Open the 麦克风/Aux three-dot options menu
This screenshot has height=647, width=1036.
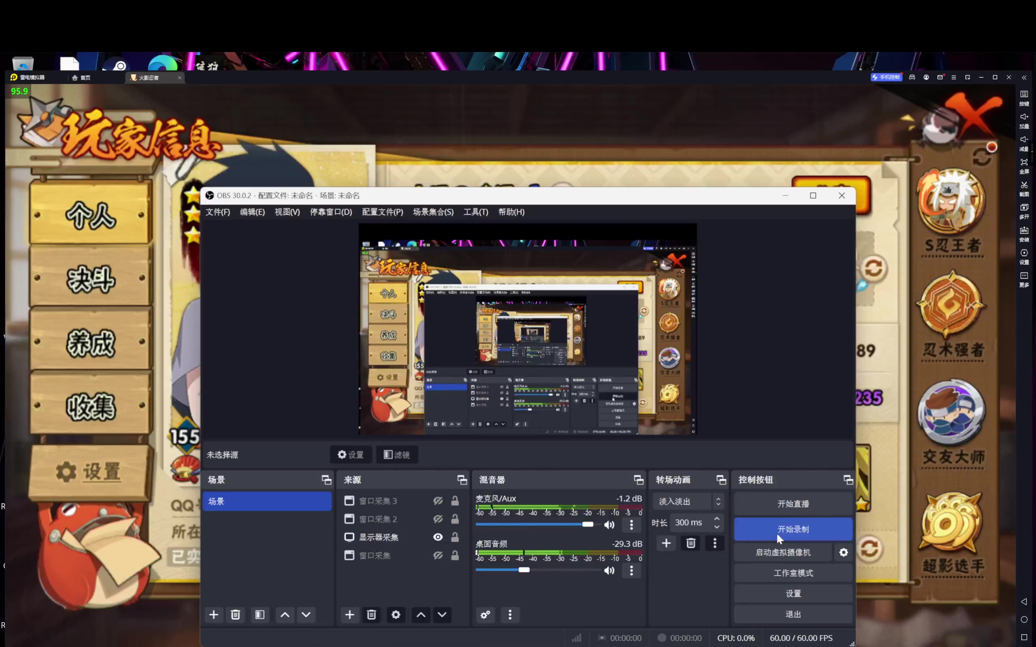631,524
